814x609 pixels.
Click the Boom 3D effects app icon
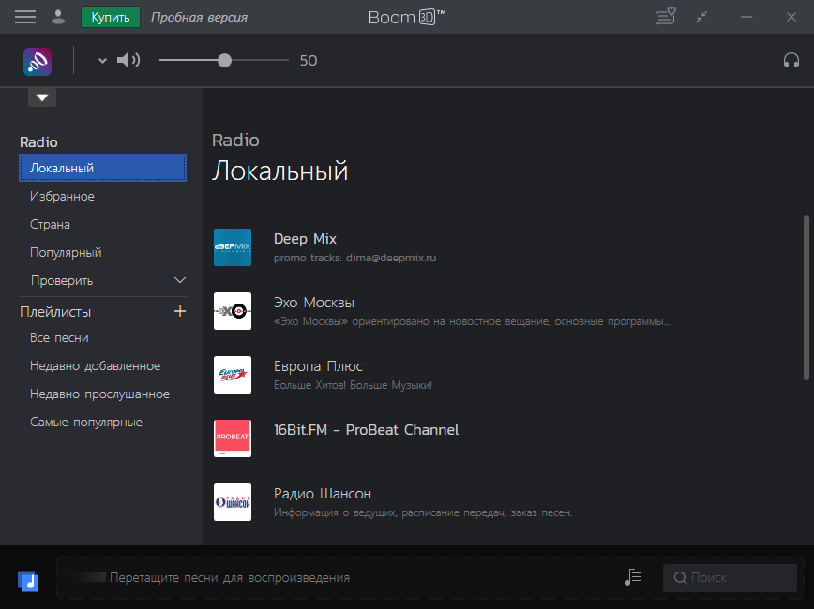point(38,61)
